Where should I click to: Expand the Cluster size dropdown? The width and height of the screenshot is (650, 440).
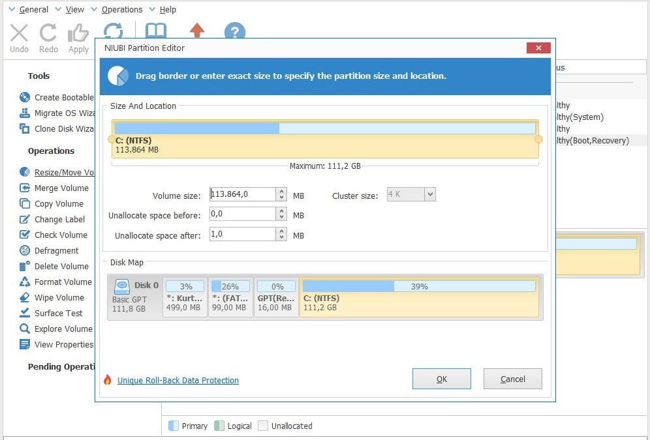429,194
